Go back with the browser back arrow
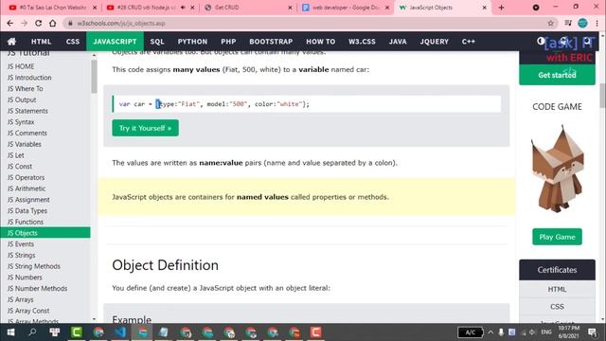Screen dimensions: 606x341 (x=10, y=23)
